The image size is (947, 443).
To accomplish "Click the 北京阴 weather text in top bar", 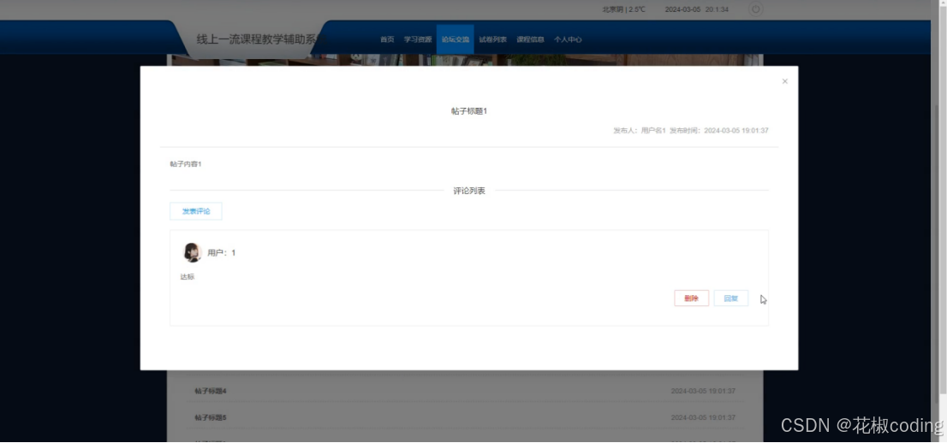I will (624, 9).
